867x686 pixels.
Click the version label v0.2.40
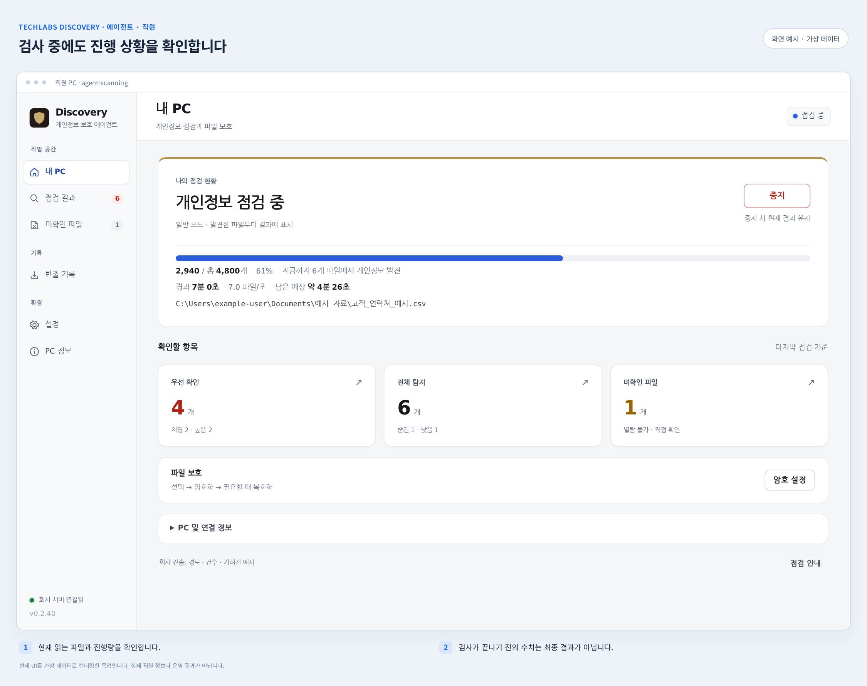coord(43,613)
